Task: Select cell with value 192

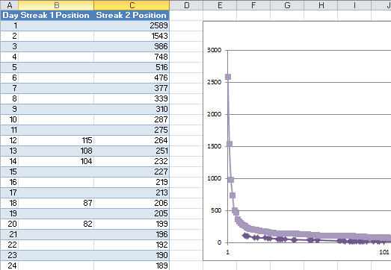Action: tap(132, 245)
